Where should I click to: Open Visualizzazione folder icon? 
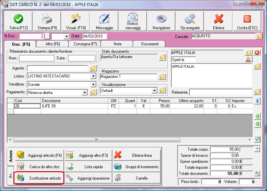coord(162,90)
